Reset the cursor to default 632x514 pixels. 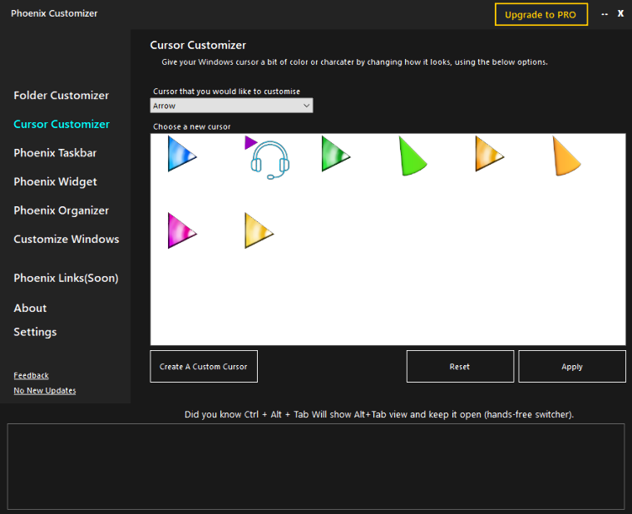[460, 367]
